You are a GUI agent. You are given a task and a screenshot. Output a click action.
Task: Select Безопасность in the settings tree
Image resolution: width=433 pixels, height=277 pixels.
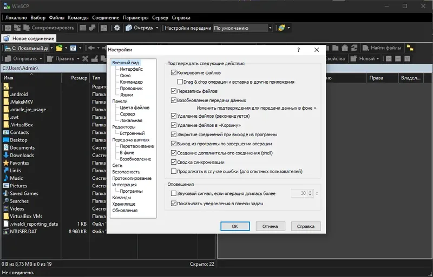(x=126, y=172)
